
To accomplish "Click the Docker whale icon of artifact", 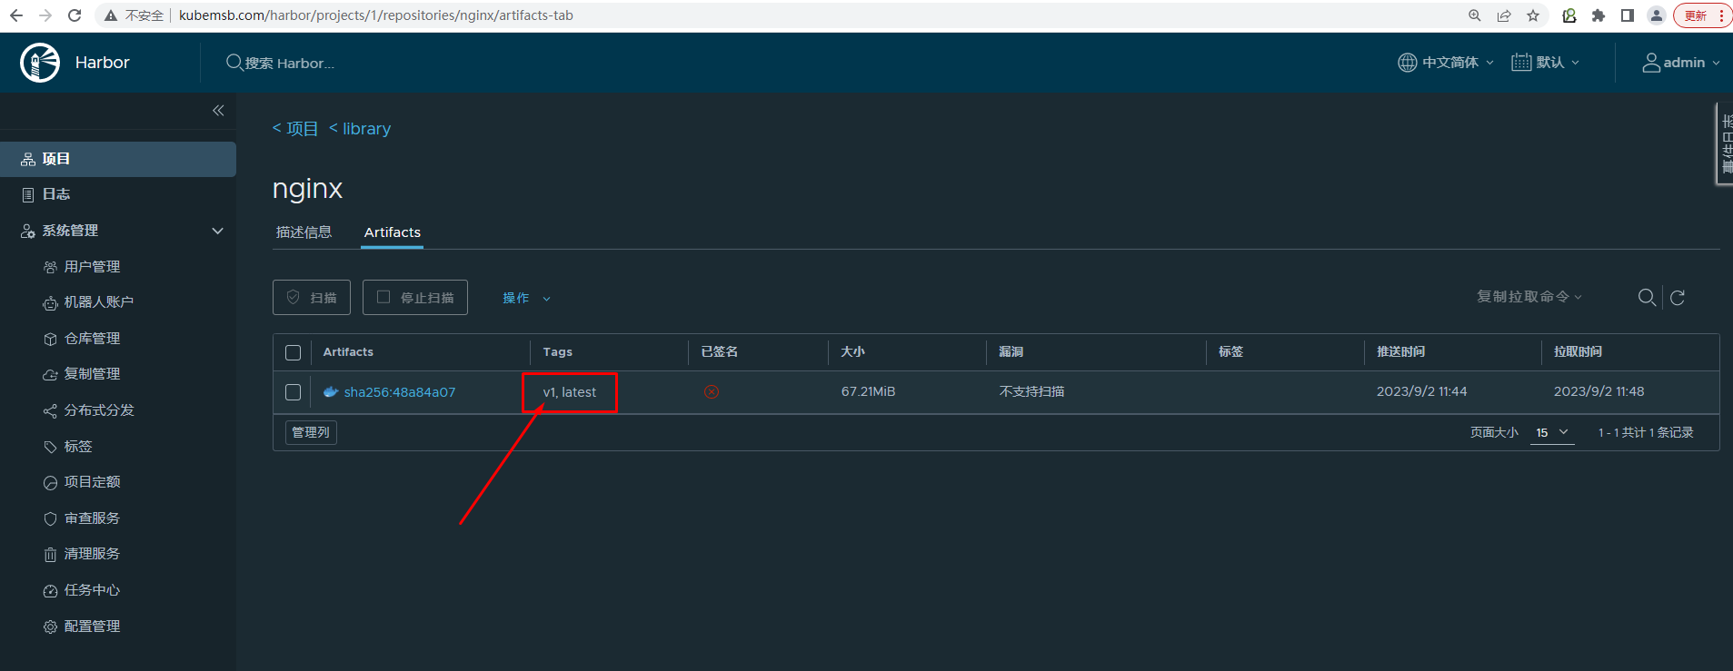I will 331,392.
